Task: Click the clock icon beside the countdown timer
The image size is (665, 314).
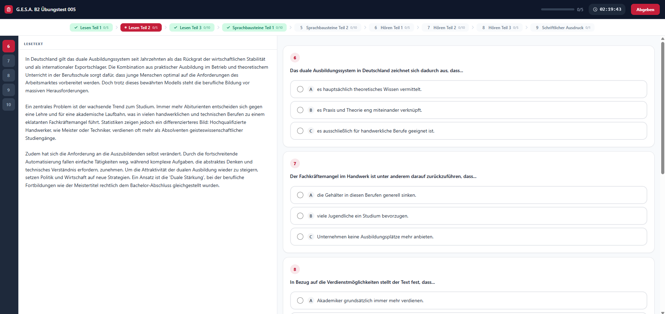Action: [595, 9]
